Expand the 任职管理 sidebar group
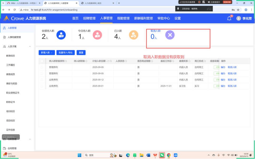This screenshot has width=255, height=159. pos(30,139)
